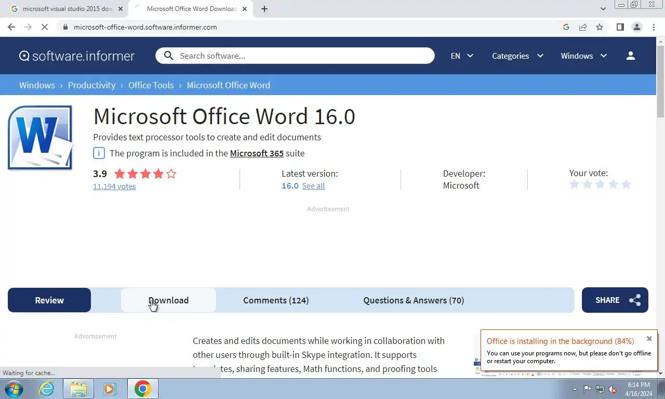Image resolution: width=665 pixels, height=399 pixels.
Task: Open the Windows Start button
Action: point(13,389)
